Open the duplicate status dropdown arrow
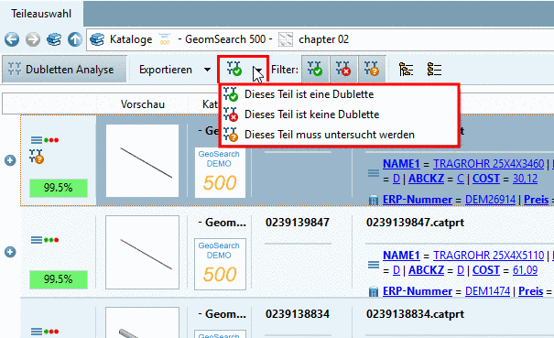 258,70
